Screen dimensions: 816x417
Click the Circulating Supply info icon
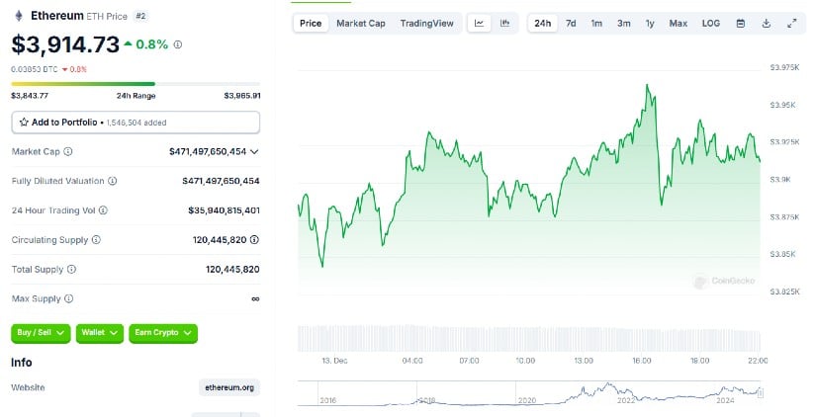pos(96,239)
